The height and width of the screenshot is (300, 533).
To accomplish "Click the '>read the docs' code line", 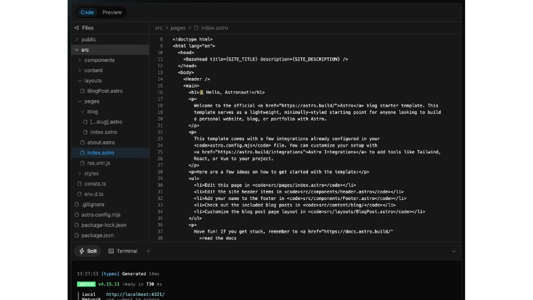I will pos(218,238).
